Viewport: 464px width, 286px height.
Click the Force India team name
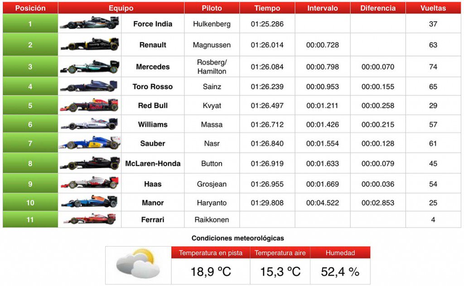pos(153,24)
